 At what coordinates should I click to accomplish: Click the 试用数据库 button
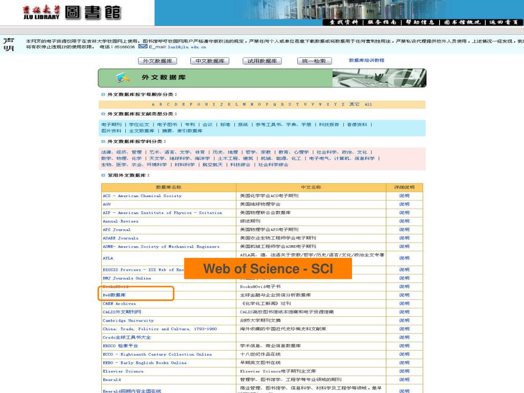click(262, 61)
